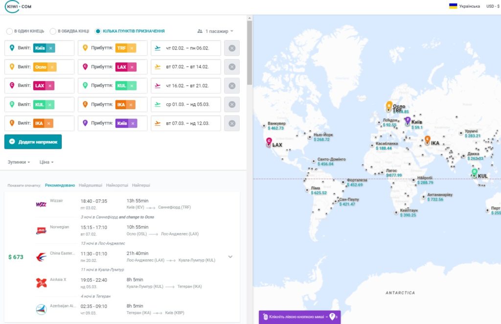501x324 pixels.
Task: Click the Додати напрямок button
Action: click(x=33, y=142)
